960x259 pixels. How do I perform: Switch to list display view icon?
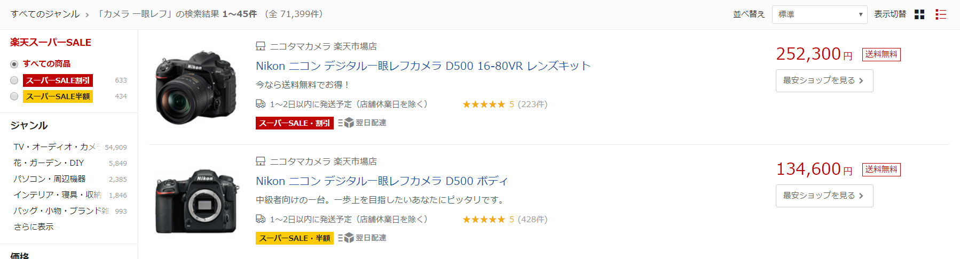(941, 14)
